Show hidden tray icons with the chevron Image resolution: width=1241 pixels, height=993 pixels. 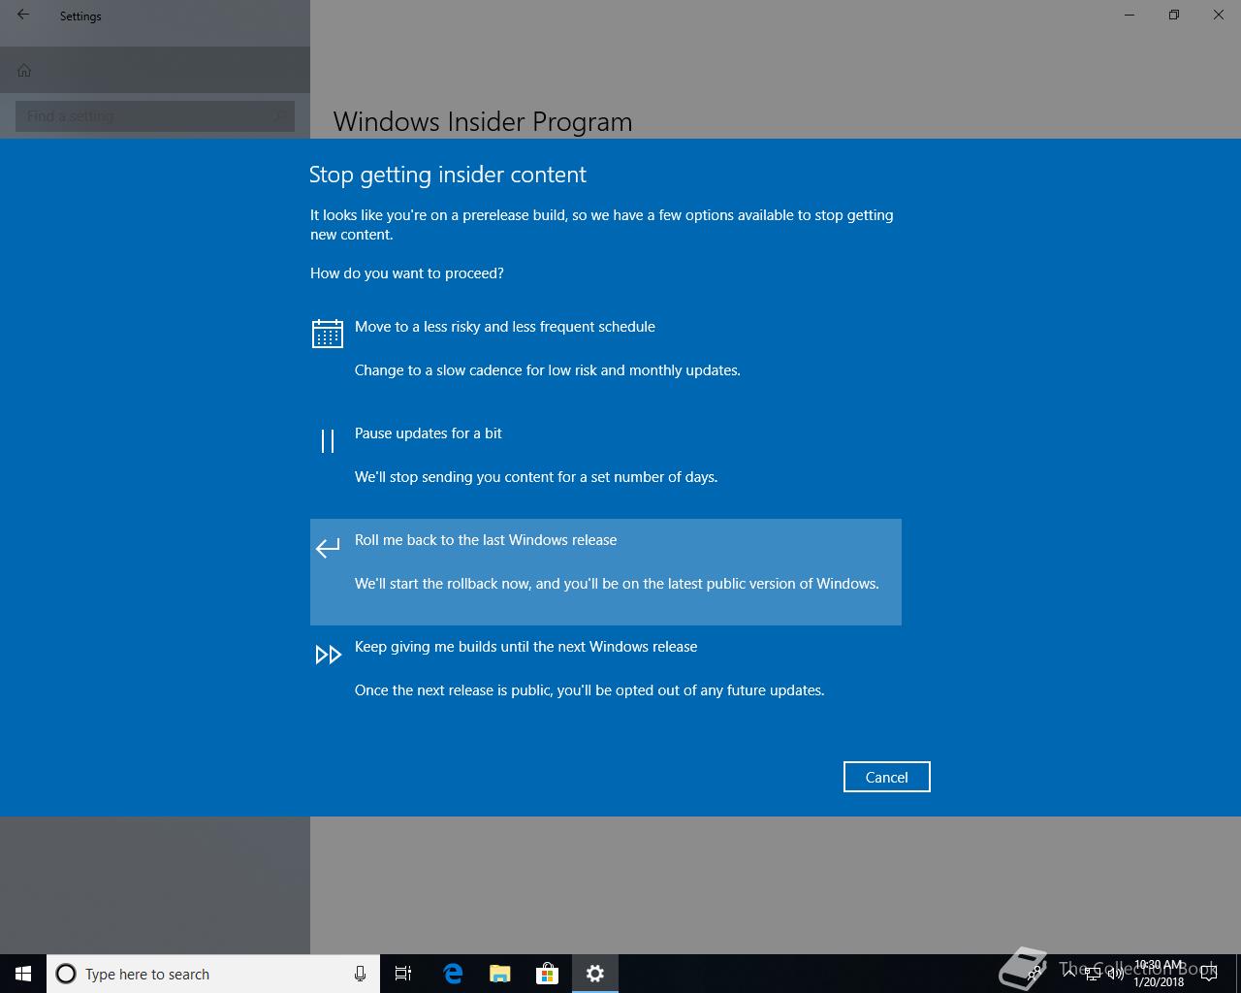point(1069,974)
